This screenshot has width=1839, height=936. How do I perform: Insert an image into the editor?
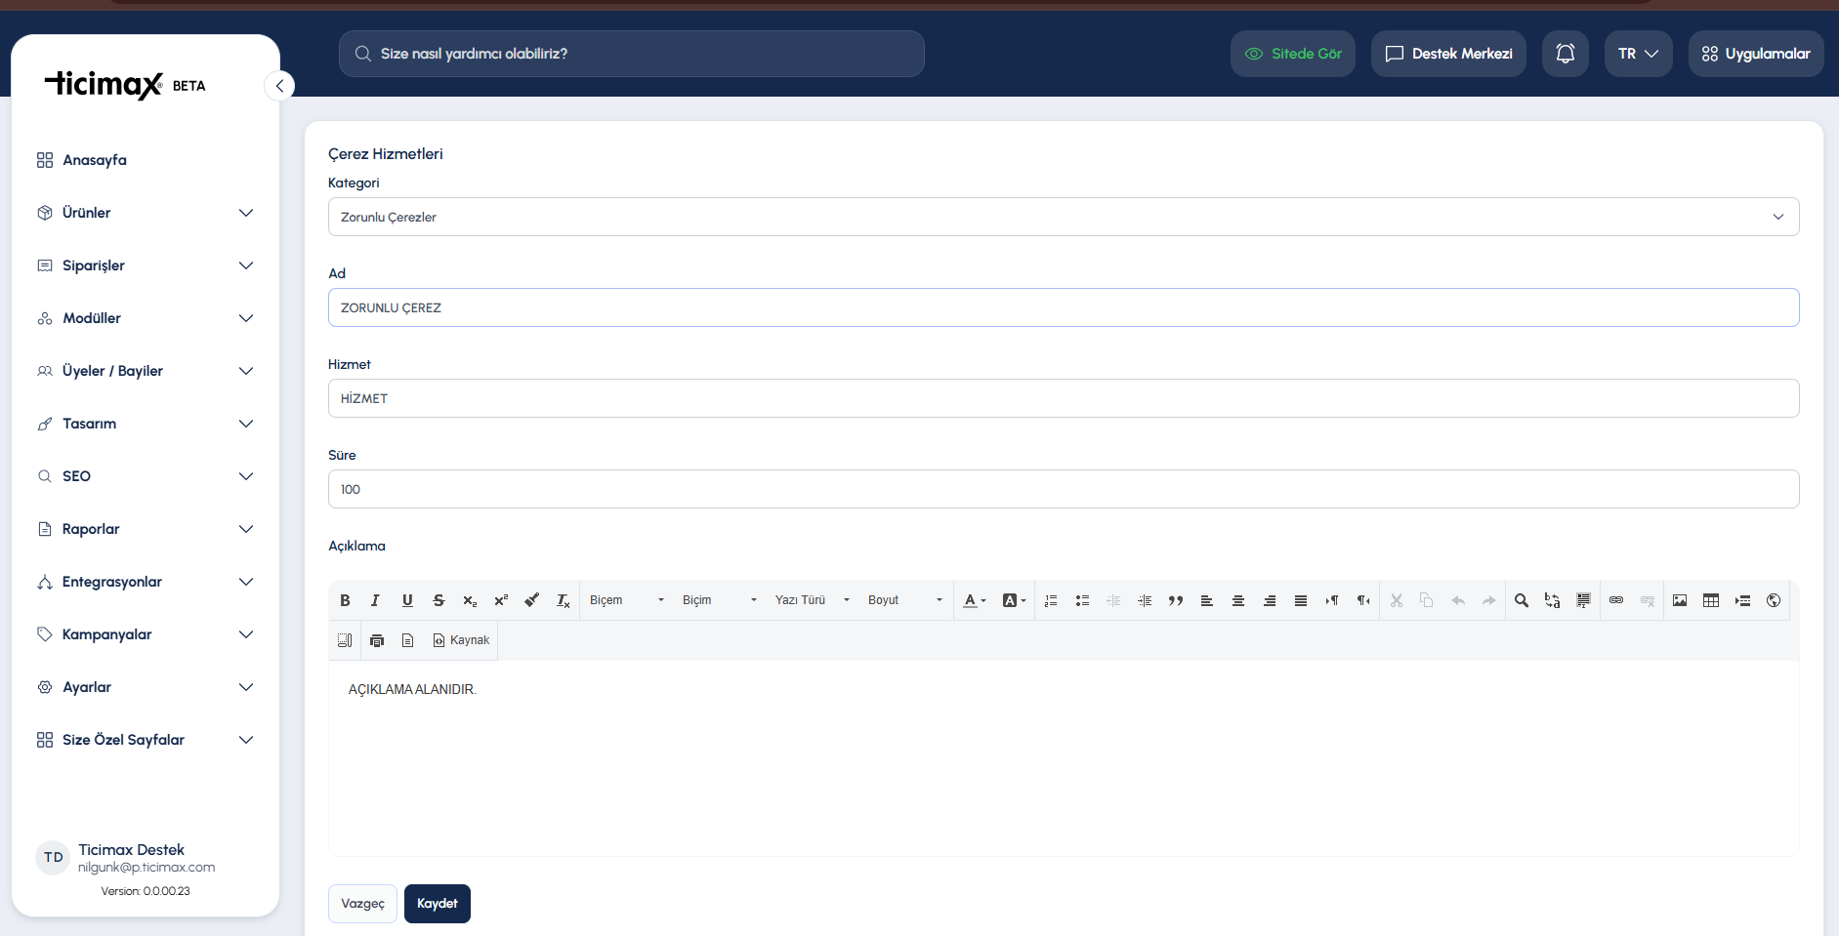tap(1680, 600)
